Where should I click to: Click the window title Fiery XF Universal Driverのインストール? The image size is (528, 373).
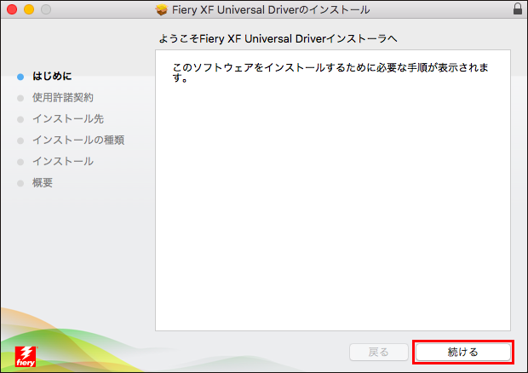(271, 9)
